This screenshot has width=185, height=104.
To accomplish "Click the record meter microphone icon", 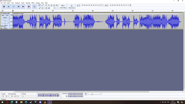I will [x=78, y=5].
